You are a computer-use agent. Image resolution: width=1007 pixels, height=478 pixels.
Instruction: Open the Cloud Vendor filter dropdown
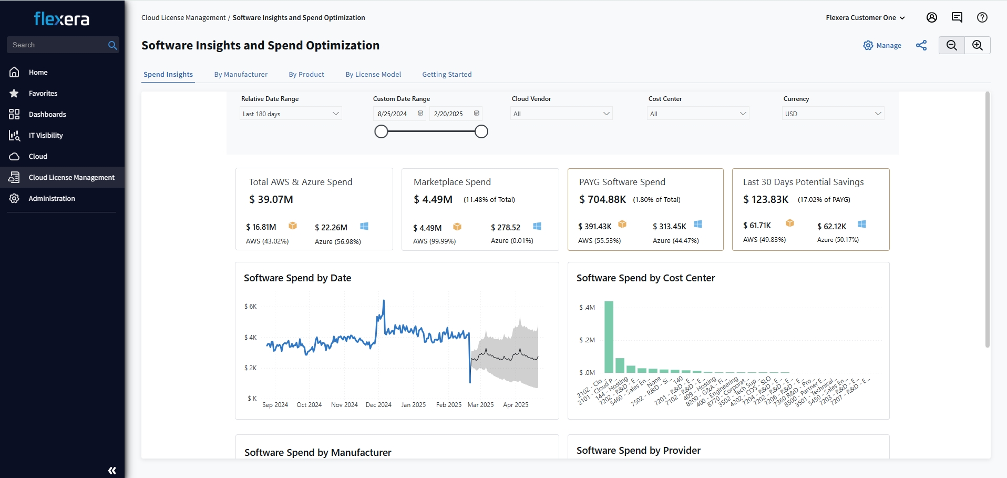[560, 113]
